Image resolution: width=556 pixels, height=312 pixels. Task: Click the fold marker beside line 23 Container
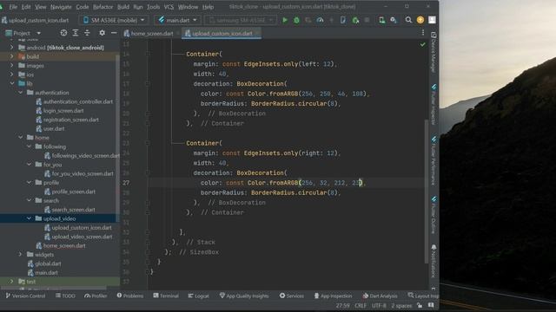click(x=148, y=143)
